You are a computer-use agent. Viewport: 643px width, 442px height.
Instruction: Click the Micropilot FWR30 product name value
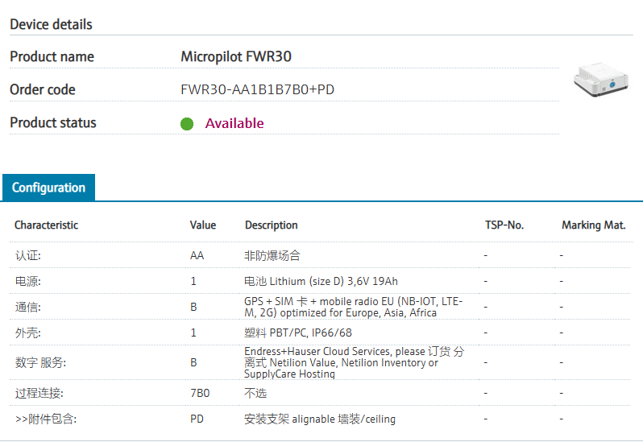[236, 56]
